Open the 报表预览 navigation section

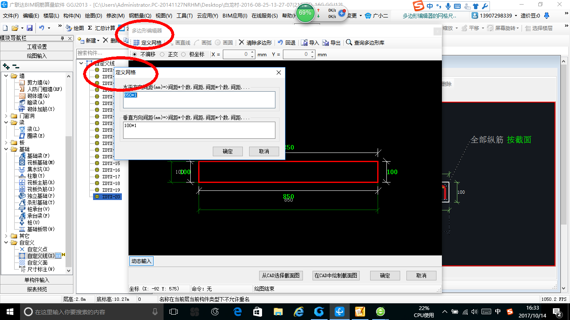(x=37, y=289)
